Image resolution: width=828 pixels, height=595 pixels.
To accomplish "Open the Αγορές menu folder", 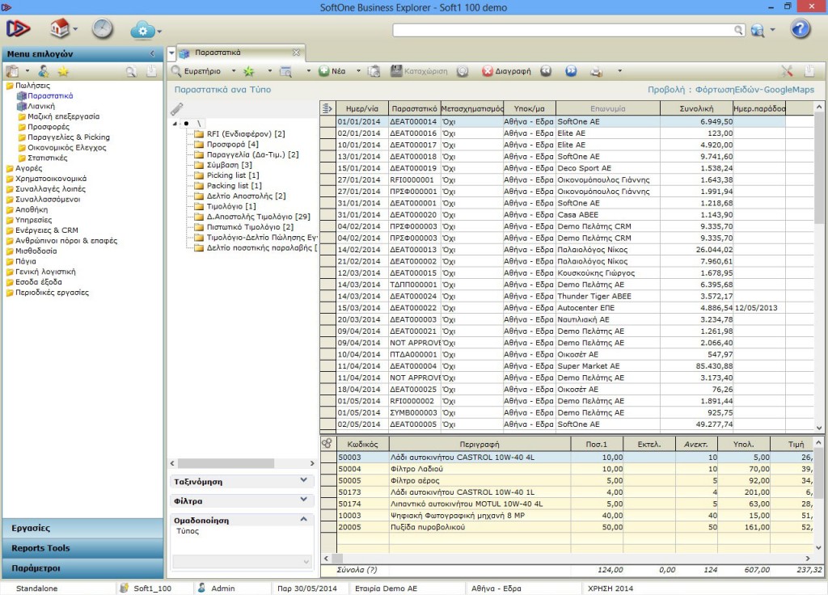I will pos(28,168).
